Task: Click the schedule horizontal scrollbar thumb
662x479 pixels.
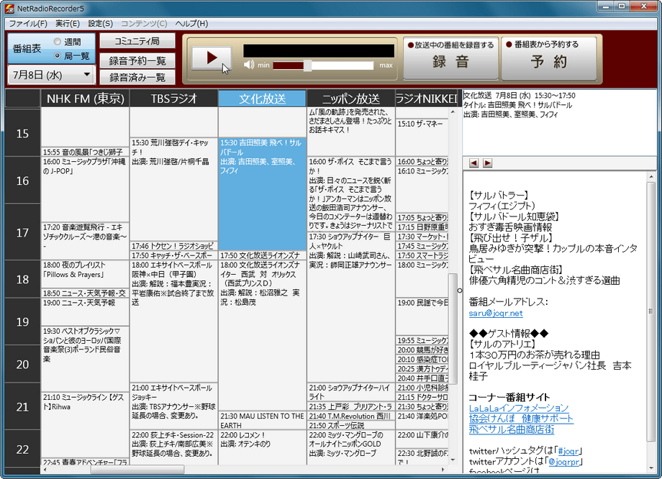Action: coord(137,470)
